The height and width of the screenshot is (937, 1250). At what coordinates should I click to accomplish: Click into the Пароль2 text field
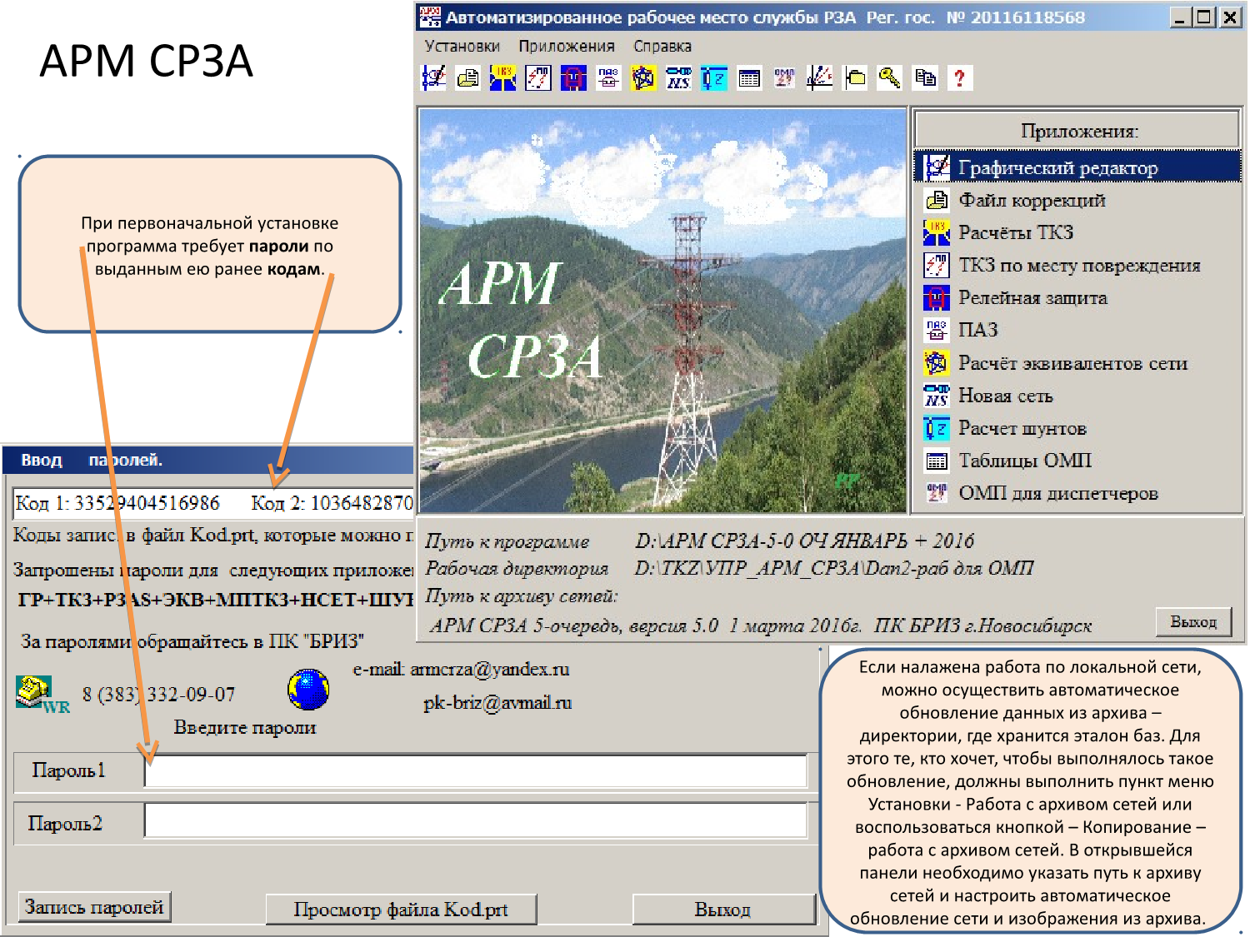(x=475, y=820)
